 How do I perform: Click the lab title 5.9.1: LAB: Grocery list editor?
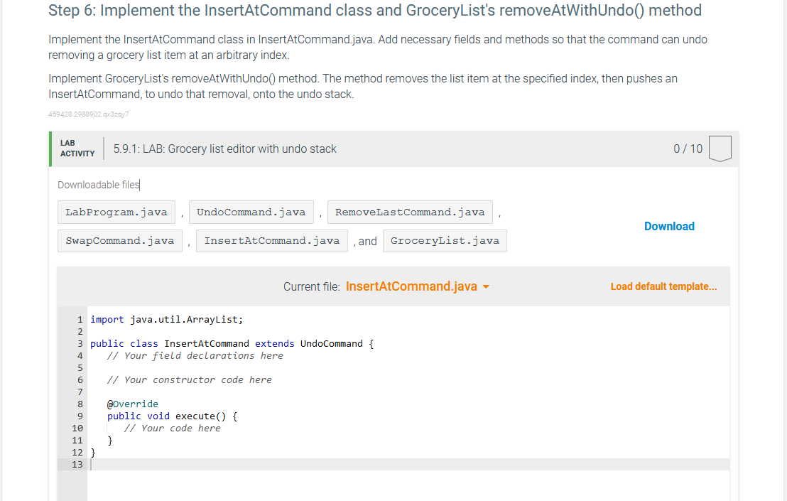coord(224,149)
